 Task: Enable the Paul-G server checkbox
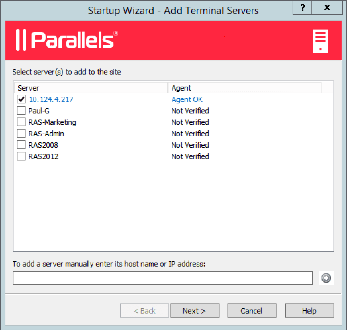21,111
